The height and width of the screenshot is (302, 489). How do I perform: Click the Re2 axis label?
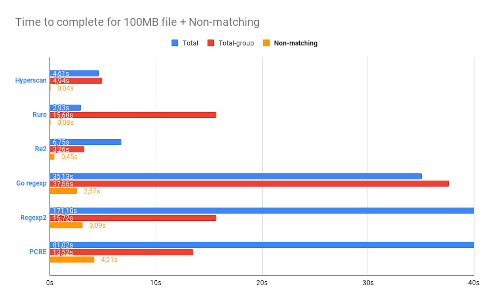[41, 149]
